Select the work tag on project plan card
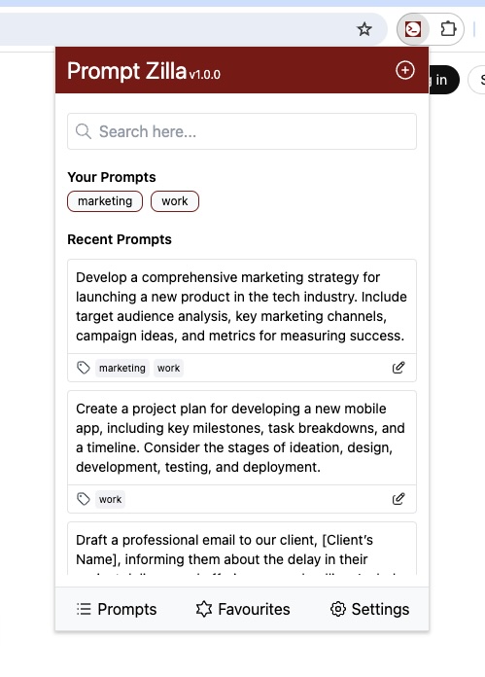485x677 pixels. click(x=110, y=499)
